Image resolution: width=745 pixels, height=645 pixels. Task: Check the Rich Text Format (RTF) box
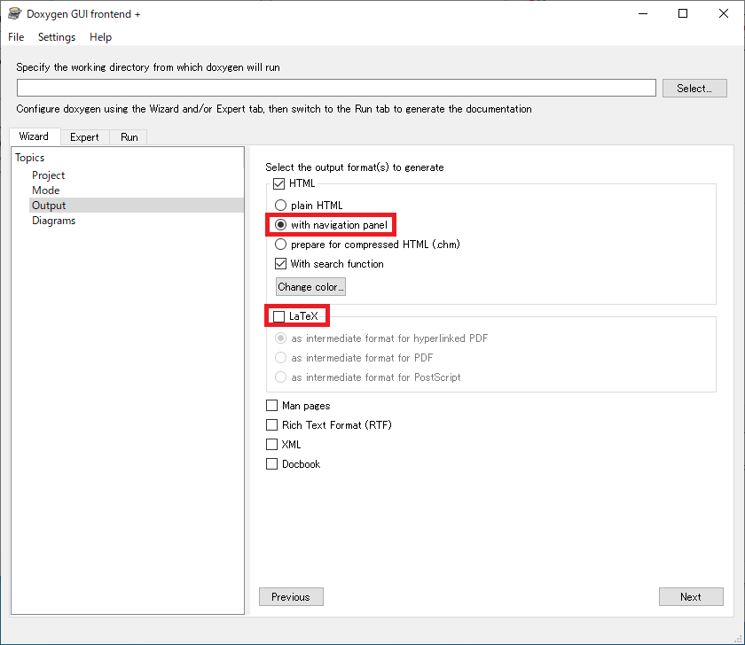pos(272,425)
